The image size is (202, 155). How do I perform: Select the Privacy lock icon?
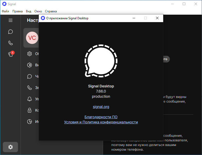[30, 110]
